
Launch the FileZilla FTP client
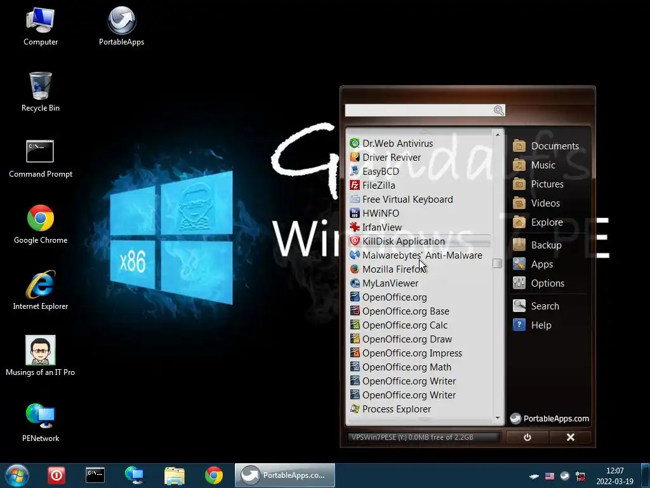pos(372,185)
